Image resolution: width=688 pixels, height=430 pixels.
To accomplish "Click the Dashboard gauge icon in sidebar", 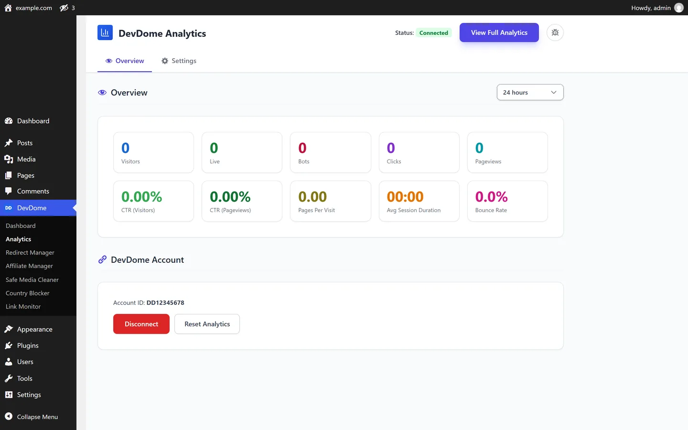I will click(9, 121).
